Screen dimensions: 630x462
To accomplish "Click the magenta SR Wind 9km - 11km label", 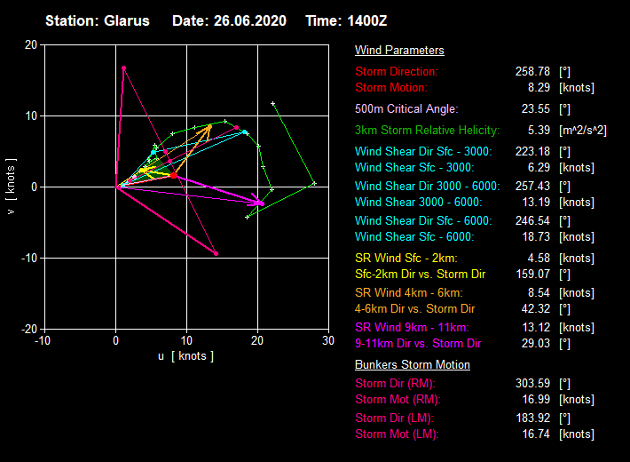I will click(x=413, y=327).
